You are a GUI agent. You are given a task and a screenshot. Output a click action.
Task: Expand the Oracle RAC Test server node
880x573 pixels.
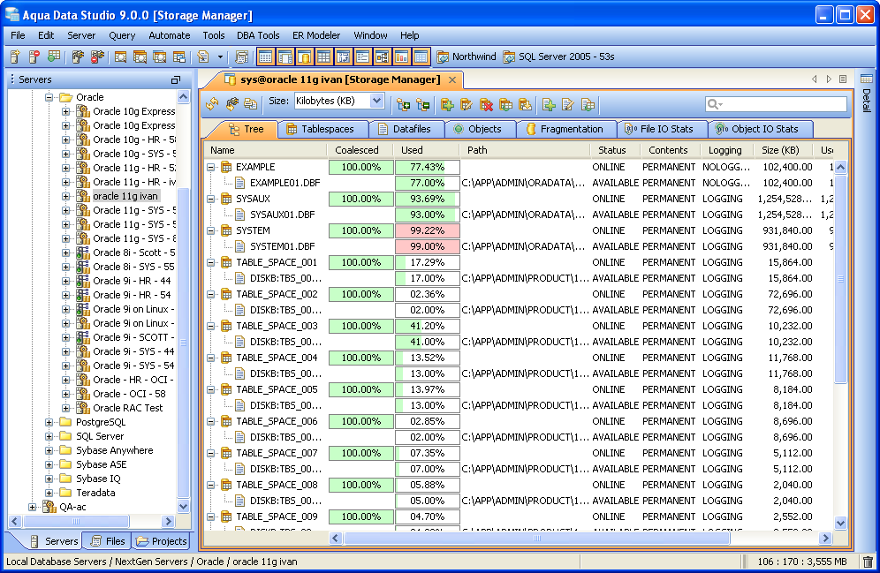click(x=65, y=408)
